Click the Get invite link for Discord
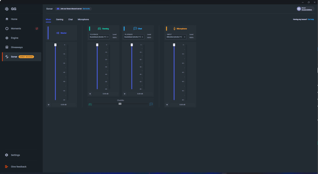The height and width of the screenshot is (174, 318). tap(86, 9)
